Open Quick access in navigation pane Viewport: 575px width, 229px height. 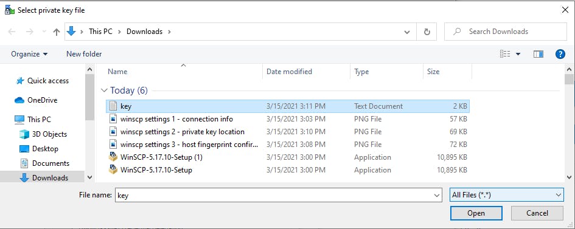pyautogui.click(x=47, y=81)
